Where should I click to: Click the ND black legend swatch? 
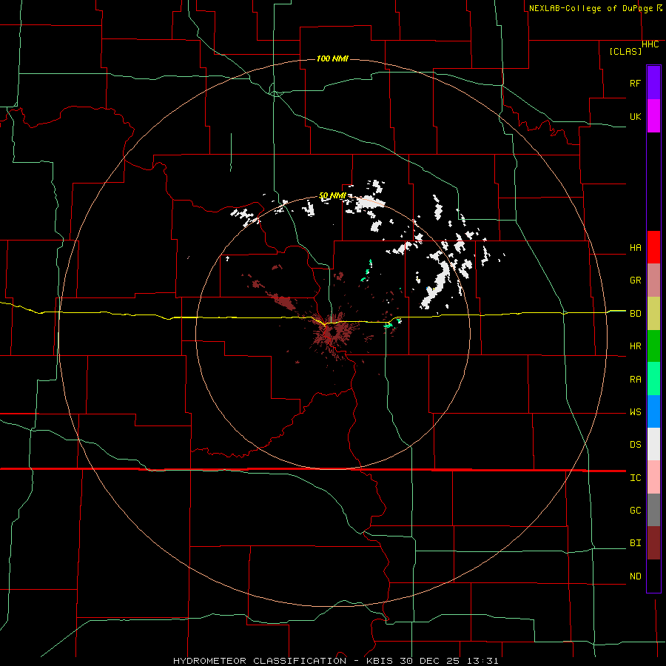[x=653, y=576]
